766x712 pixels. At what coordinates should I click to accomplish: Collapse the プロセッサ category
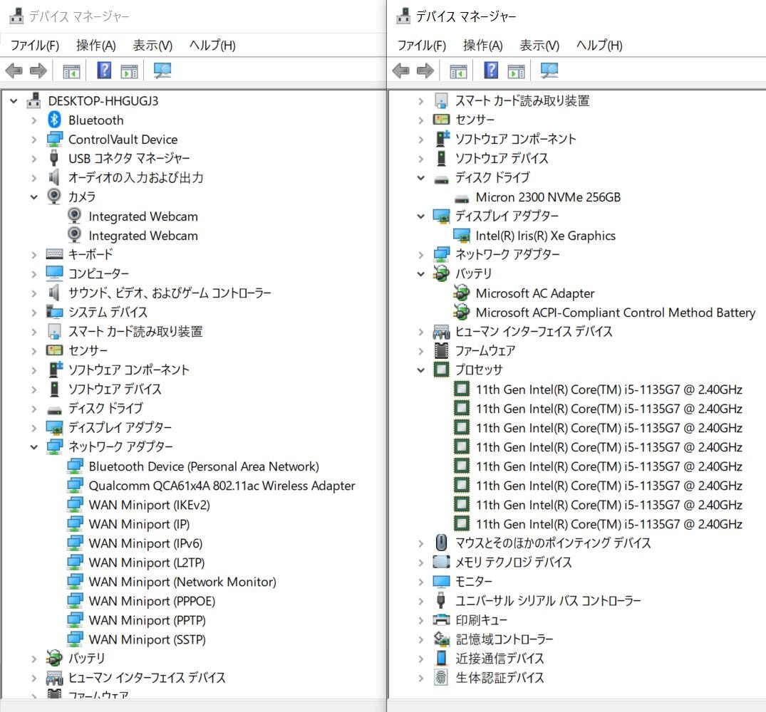coord(420,370)
